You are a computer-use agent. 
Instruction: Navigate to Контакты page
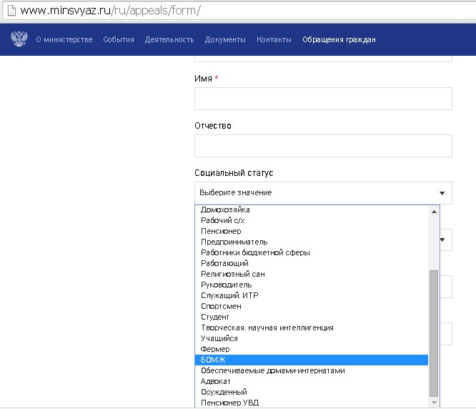(x=274, y=39)
